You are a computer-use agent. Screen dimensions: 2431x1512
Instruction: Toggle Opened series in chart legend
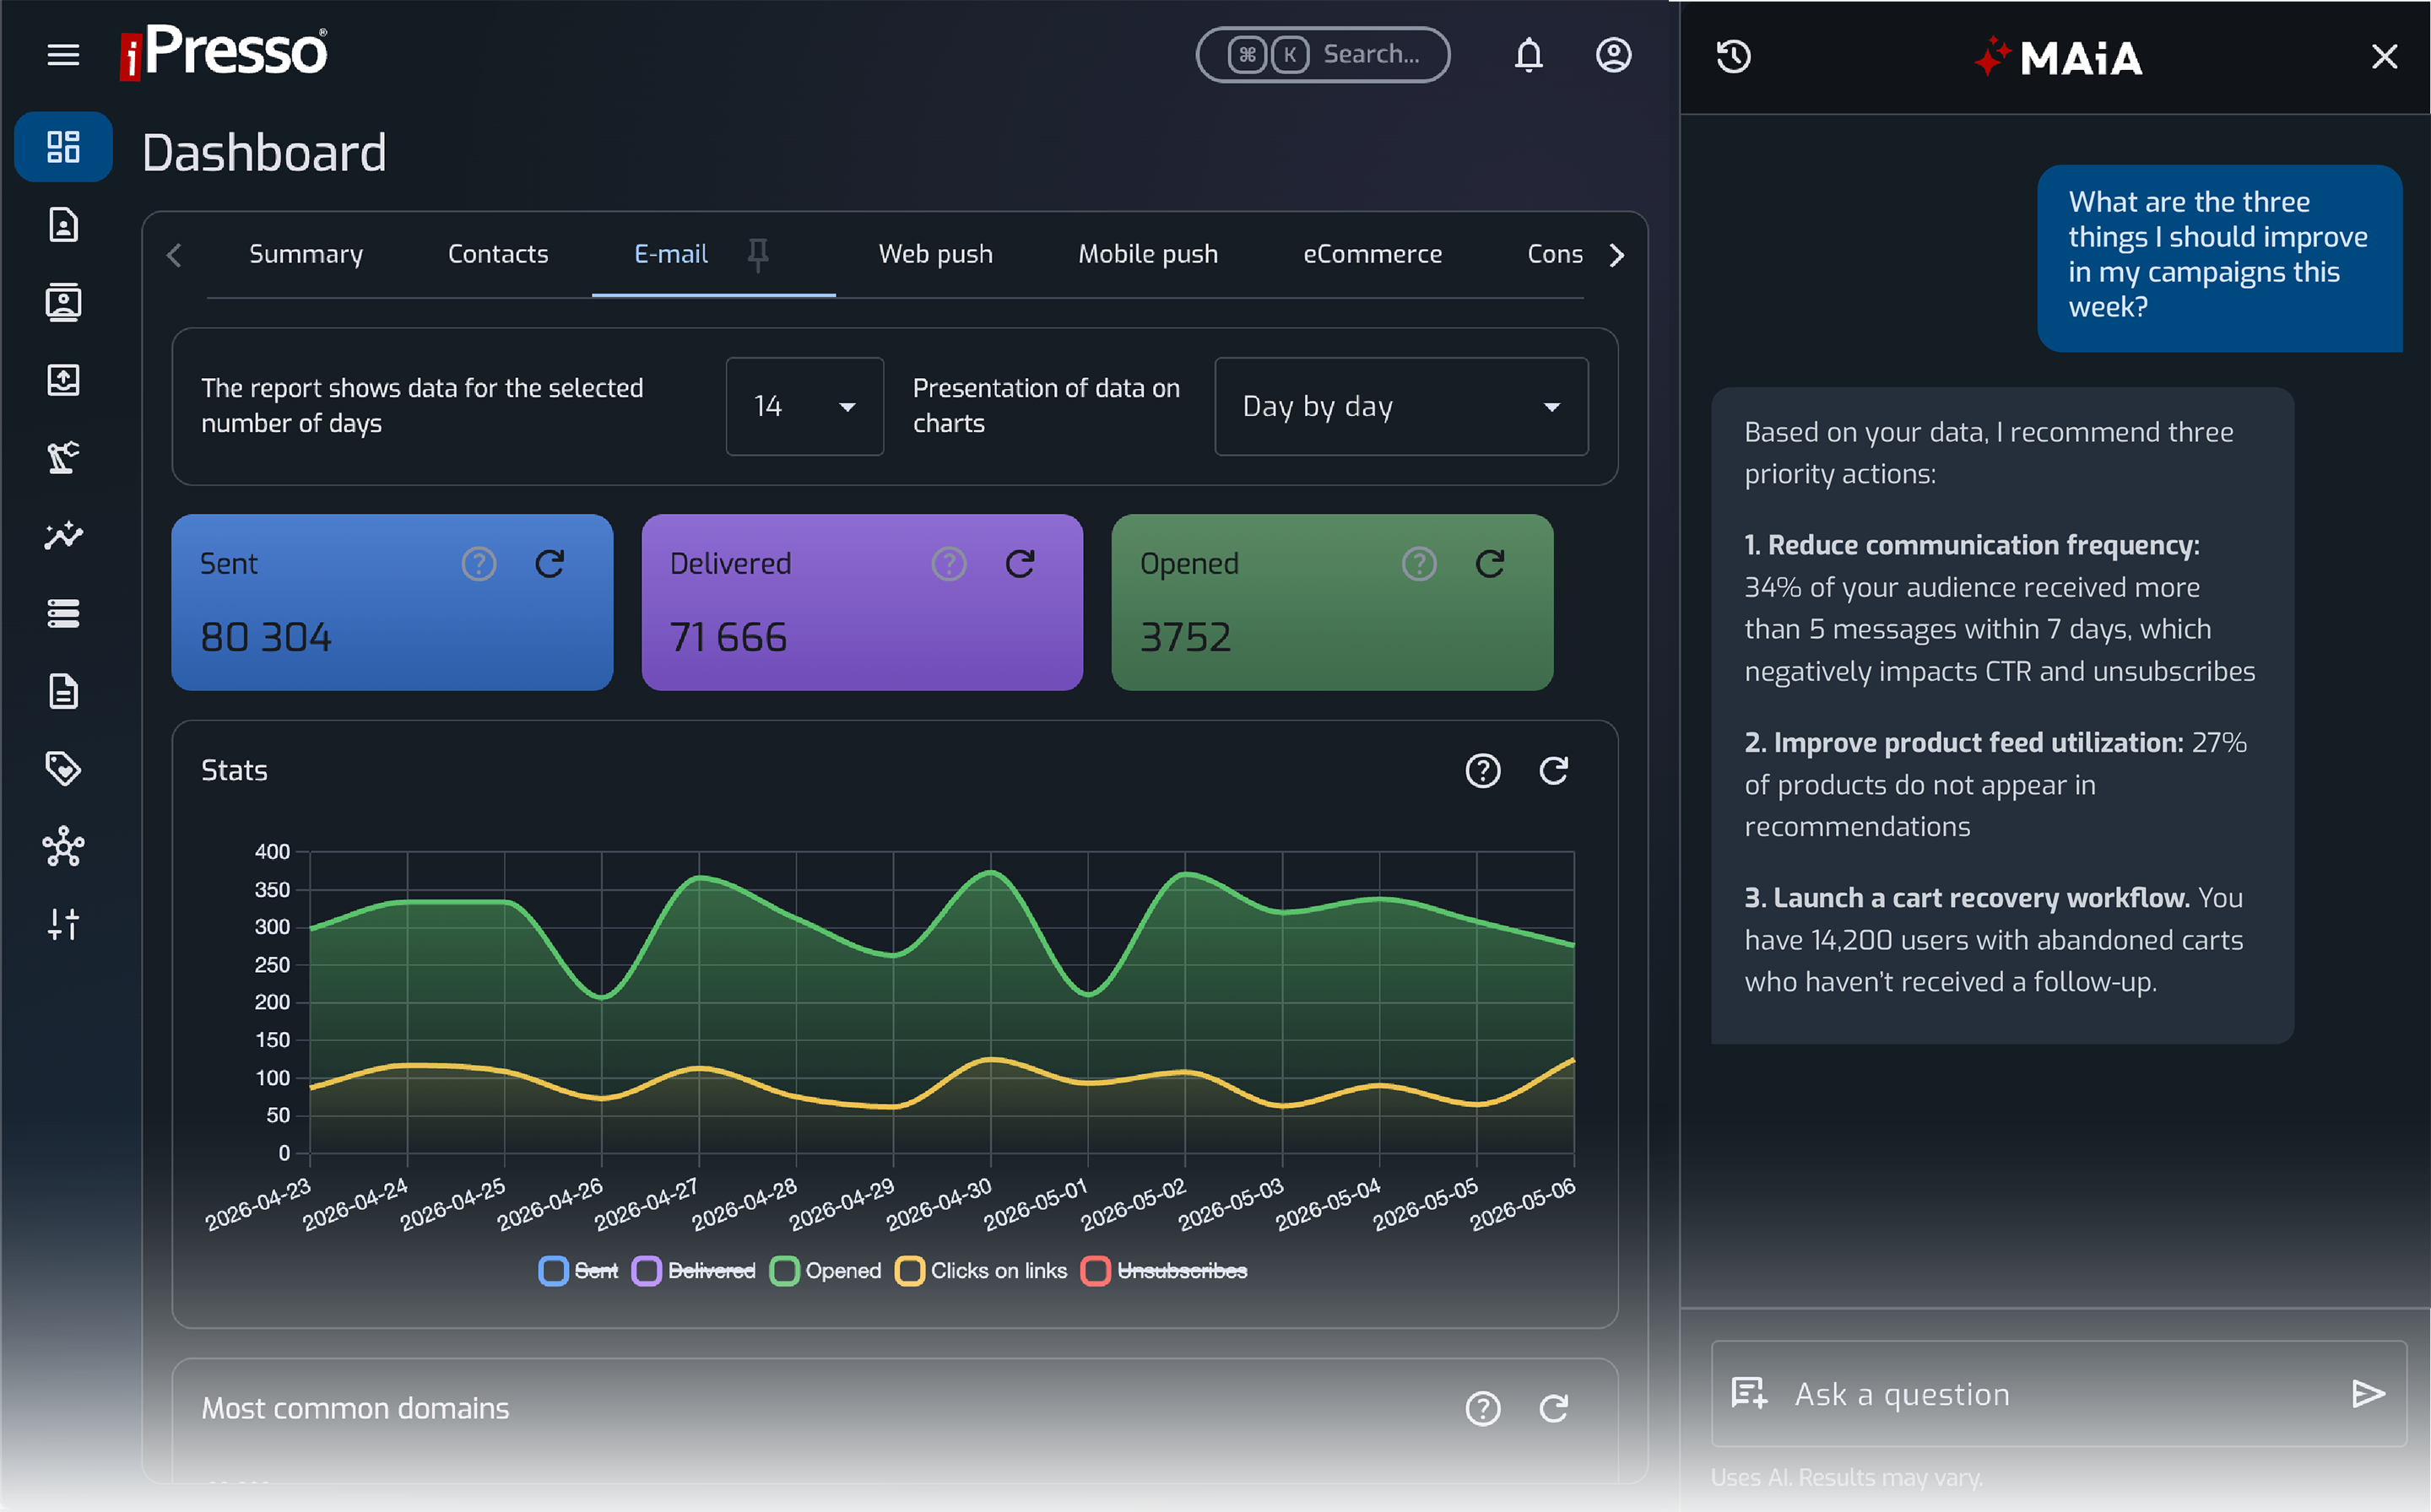coord(826,1270)
